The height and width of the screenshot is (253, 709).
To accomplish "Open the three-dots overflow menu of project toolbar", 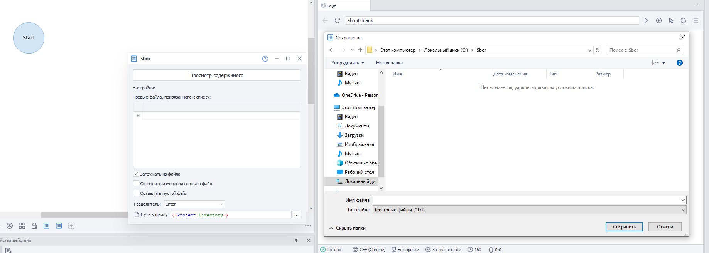I will coord(308,226).
